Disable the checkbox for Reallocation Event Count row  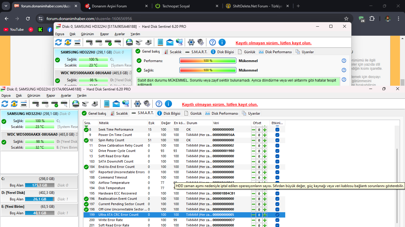tap(277, 199)
